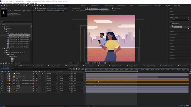Viewport: 191px width, 107px height.
Task: Click label color of Overlay layer
Action: point(9,75)
